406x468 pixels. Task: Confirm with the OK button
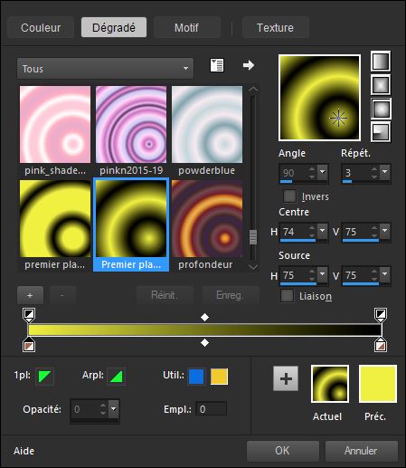pyautogui.click(x=282, y=451)
